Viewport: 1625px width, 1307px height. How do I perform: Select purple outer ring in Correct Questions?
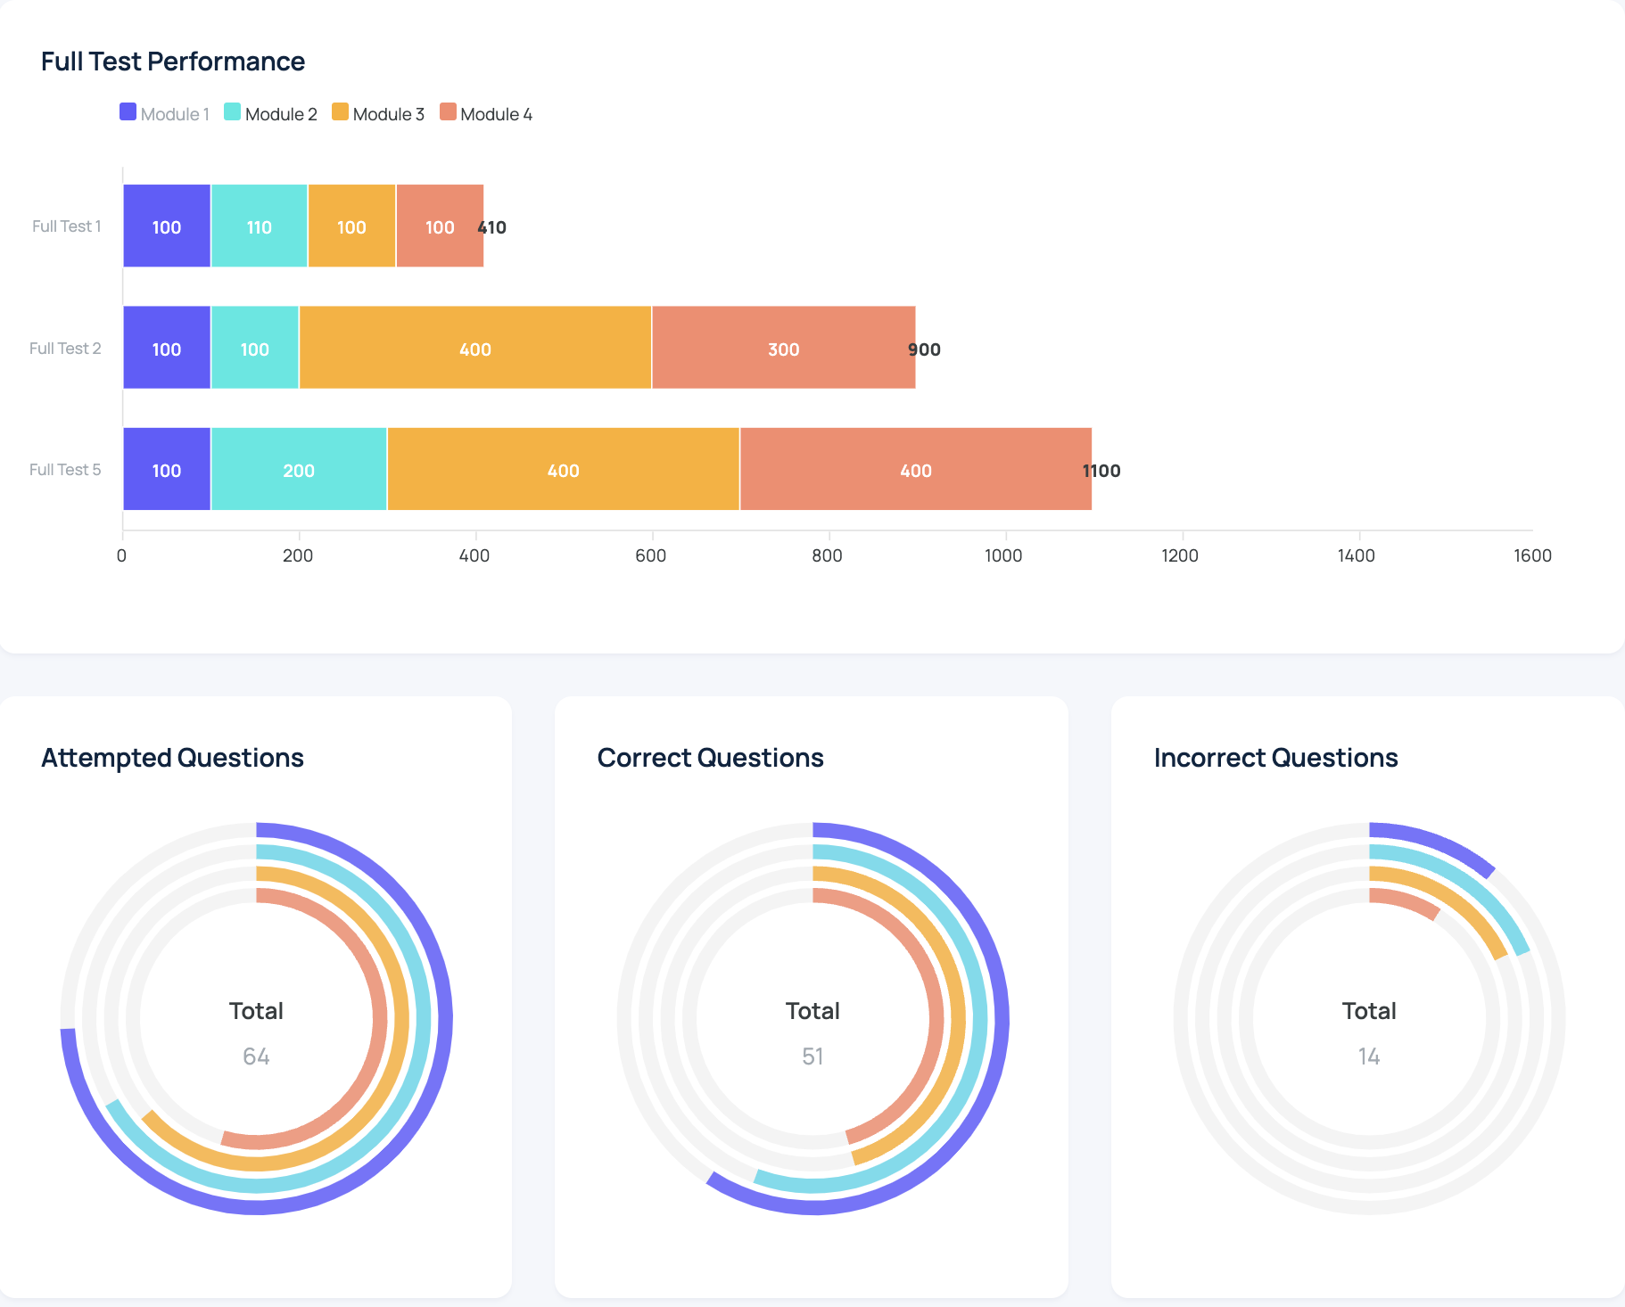[x=1002, y=1018]
